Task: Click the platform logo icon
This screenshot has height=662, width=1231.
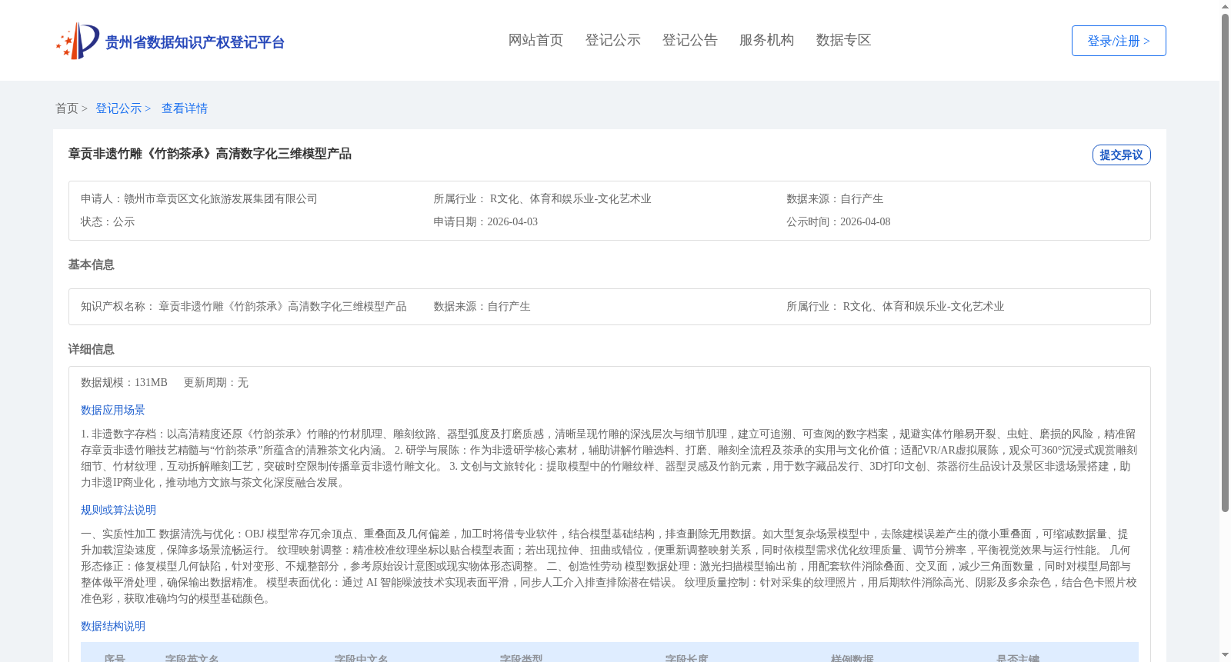Action: click(78, 41)
